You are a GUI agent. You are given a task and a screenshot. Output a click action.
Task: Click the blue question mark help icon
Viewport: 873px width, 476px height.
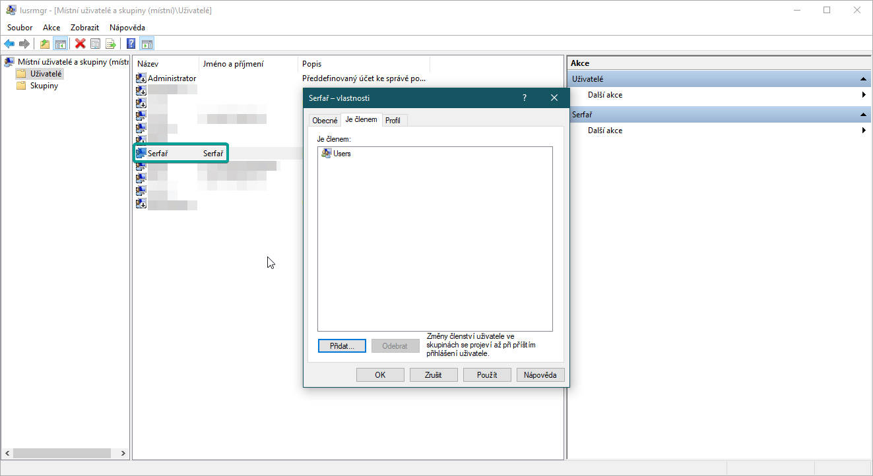pos(131,44)
